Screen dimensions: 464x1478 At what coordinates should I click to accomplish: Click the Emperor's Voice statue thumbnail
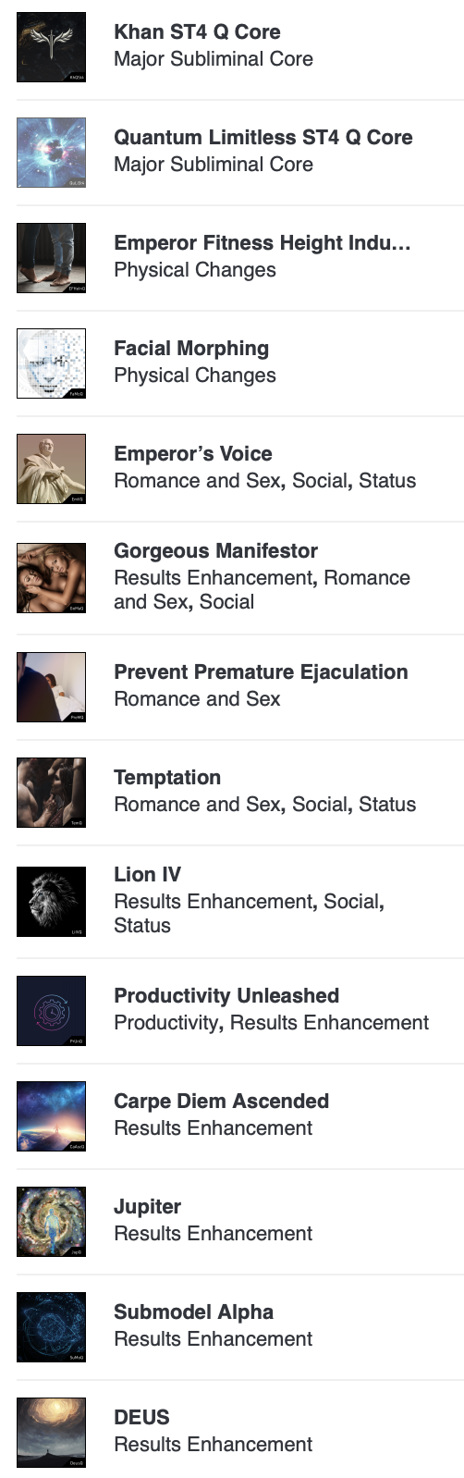tap(51, 469)
